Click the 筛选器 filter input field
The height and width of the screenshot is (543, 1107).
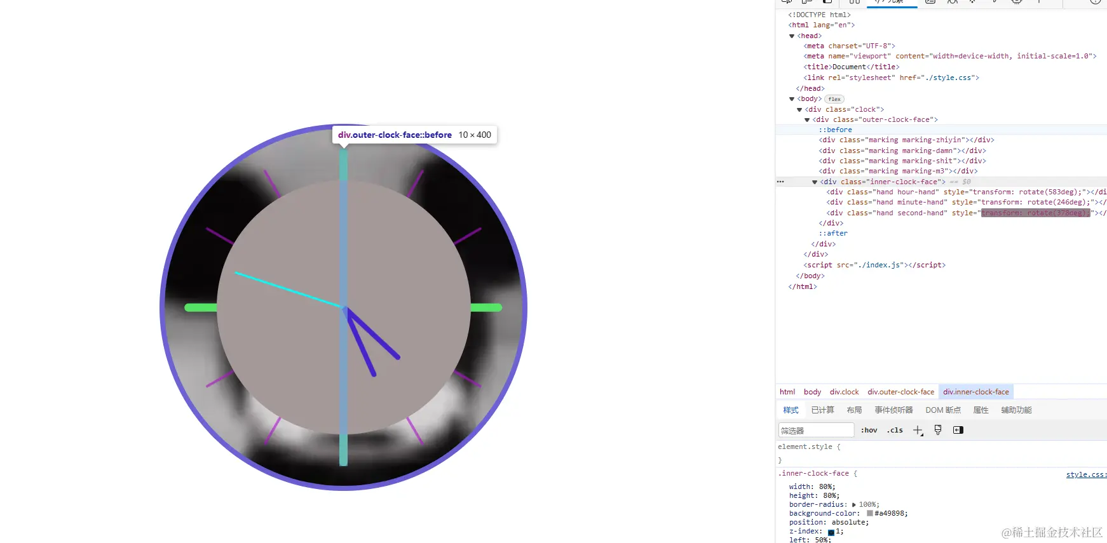click(x=816, y=431)
